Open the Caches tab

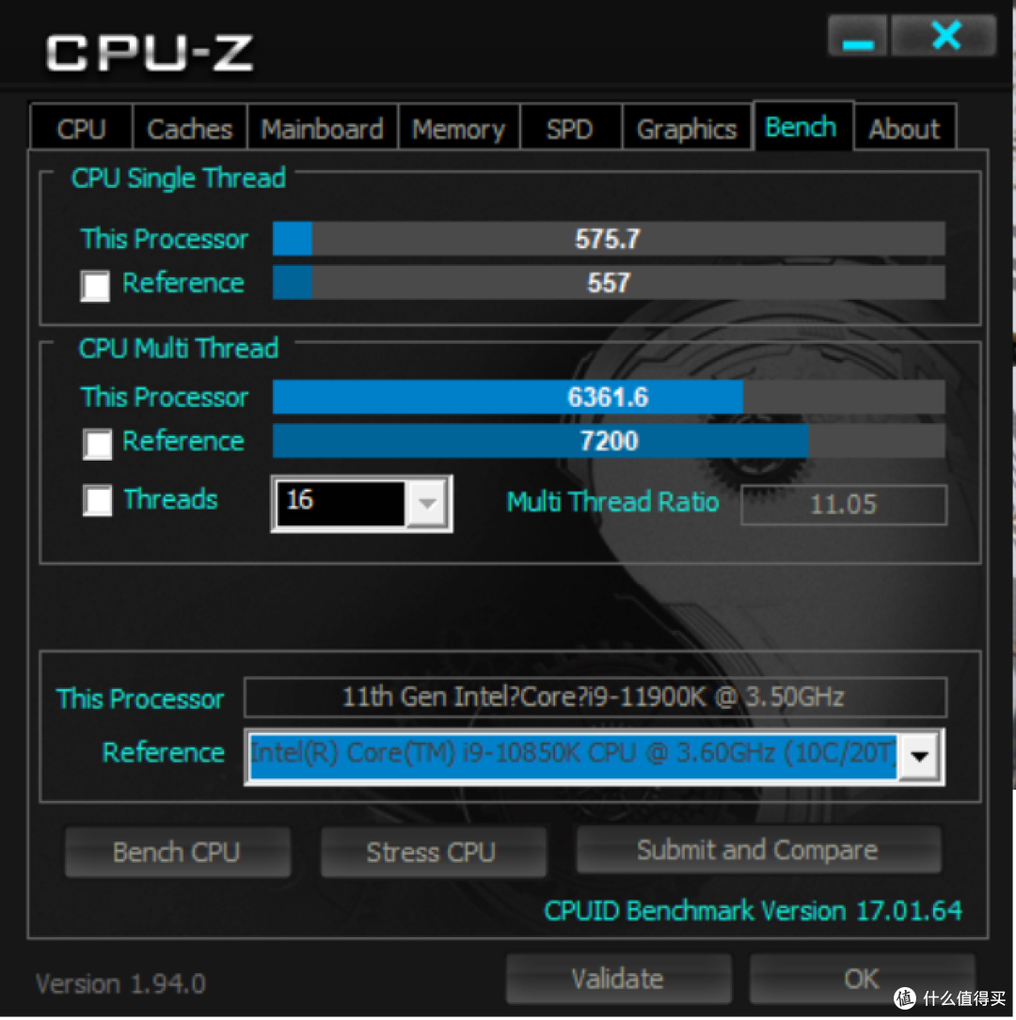tap(189, 129)
